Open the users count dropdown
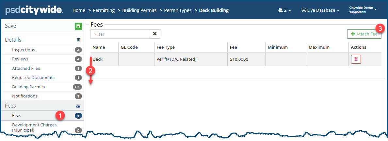 284,10
